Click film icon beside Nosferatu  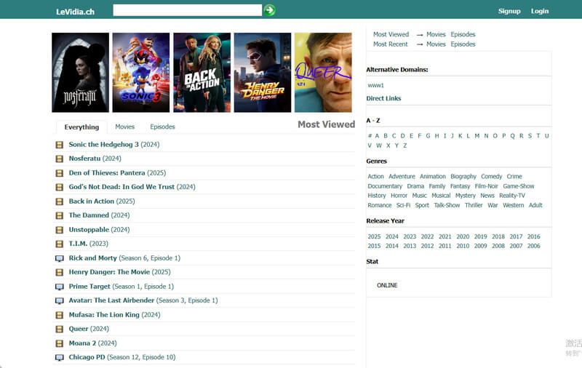click(60, 159)
